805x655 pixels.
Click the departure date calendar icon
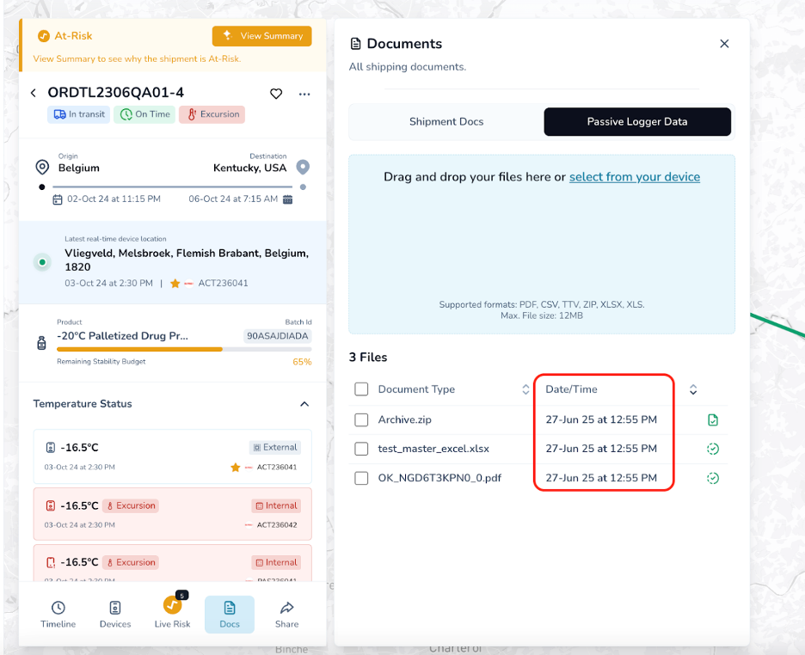click(58, 199)
